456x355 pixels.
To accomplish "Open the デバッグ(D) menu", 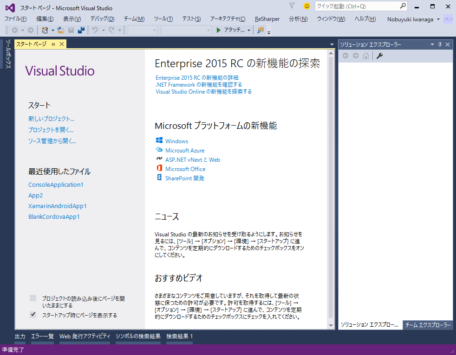I will coord(102,19).
